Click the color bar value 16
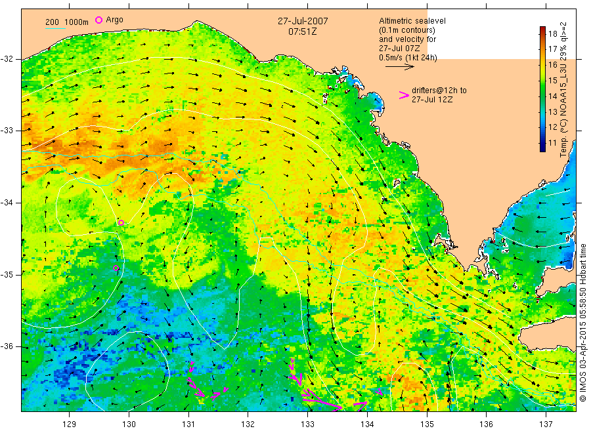591x433 pixels. 552,65
